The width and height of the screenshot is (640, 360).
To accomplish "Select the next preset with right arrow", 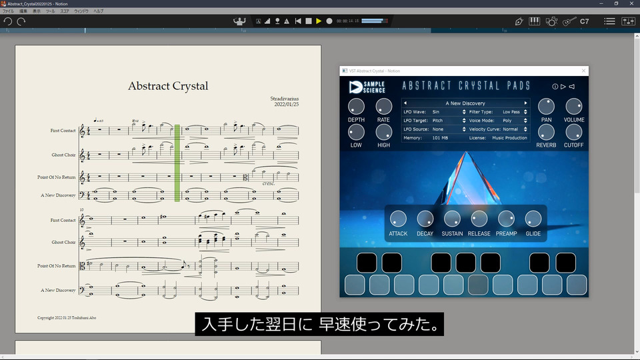I will point(525,103).
